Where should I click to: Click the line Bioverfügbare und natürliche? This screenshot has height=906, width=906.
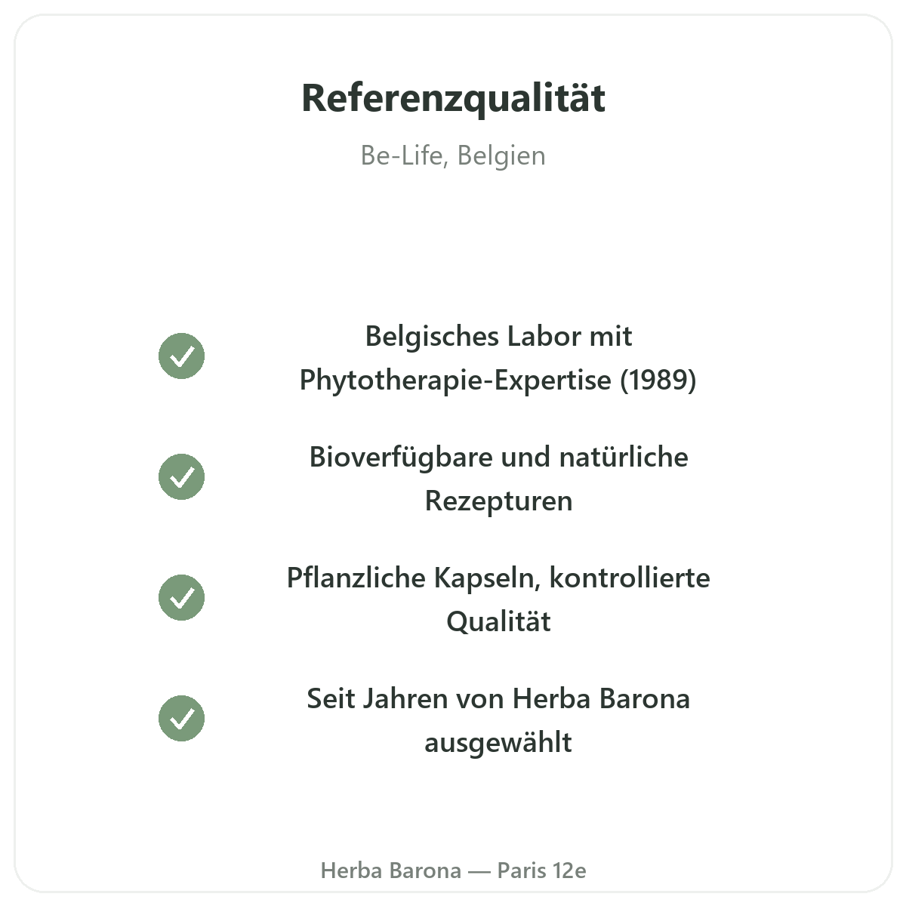point(498,458)
